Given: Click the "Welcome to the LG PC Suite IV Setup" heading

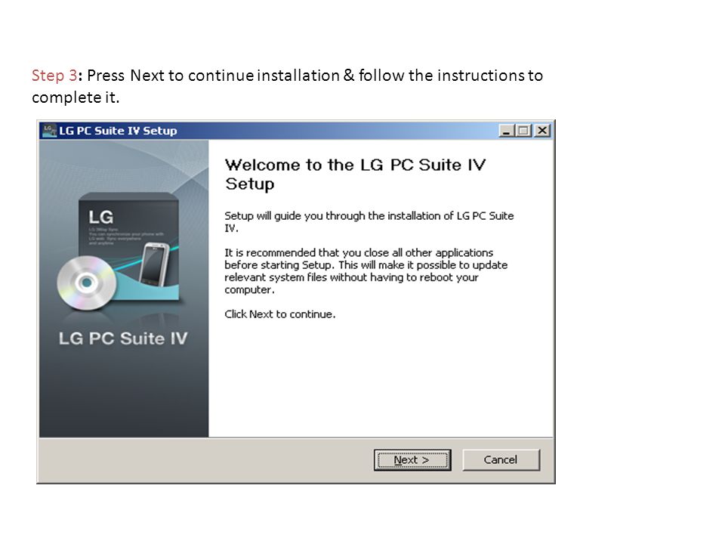Looking at the screenshot, I should [355, 175].
